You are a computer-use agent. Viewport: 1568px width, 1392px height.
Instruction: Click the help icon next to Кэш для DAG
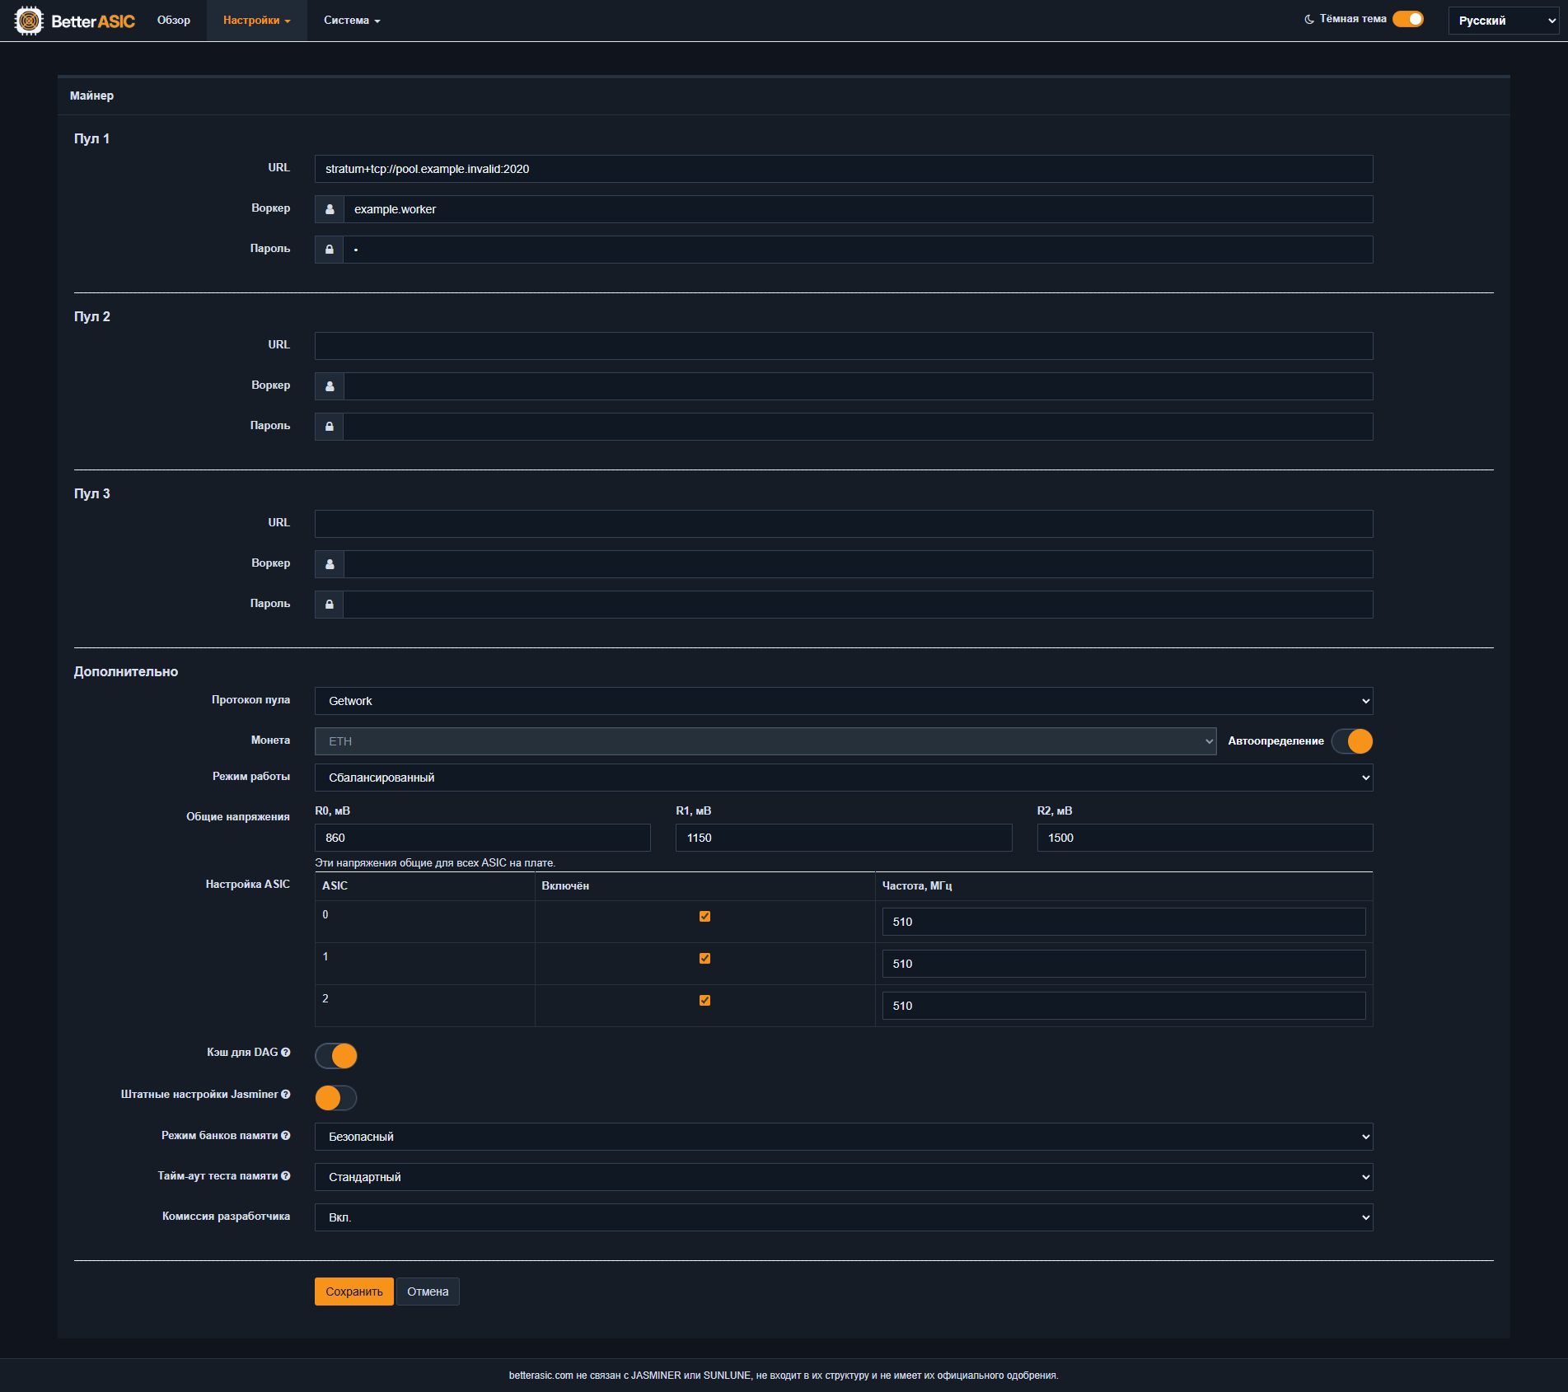285,1052
